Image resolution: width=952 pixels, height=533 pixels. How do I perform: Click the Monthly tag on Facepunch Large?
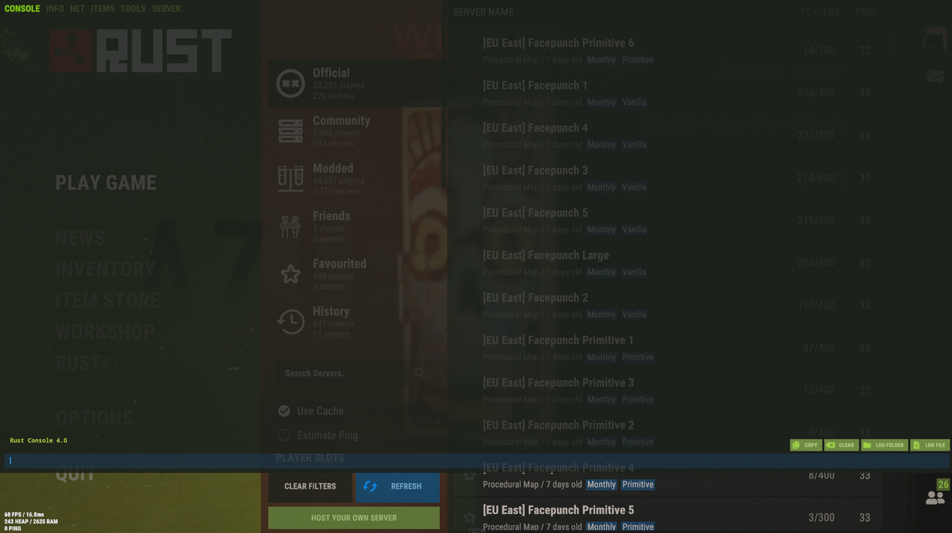point(601,272)
